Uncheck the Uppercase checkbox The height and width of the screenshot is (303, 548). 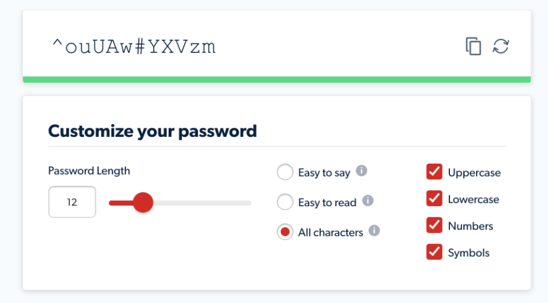[x=434, y=172]
